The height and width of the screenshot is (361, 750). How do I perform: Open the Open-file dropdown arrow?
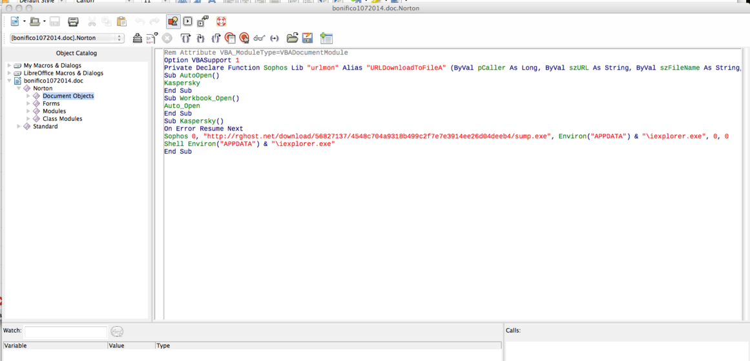pos(45,21)
